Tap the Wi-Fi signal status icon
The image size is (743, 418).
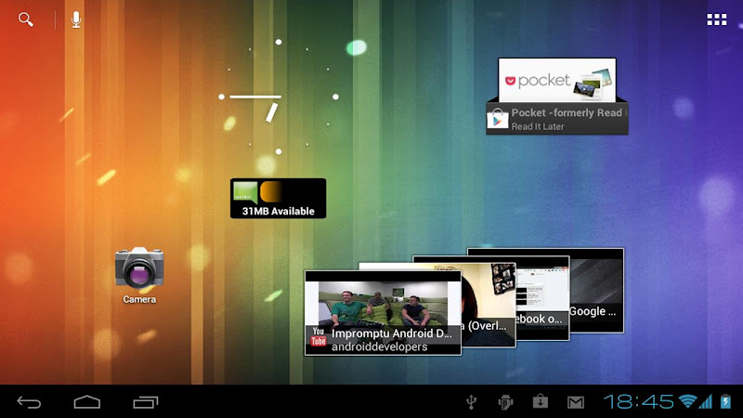tap(687, 402)
